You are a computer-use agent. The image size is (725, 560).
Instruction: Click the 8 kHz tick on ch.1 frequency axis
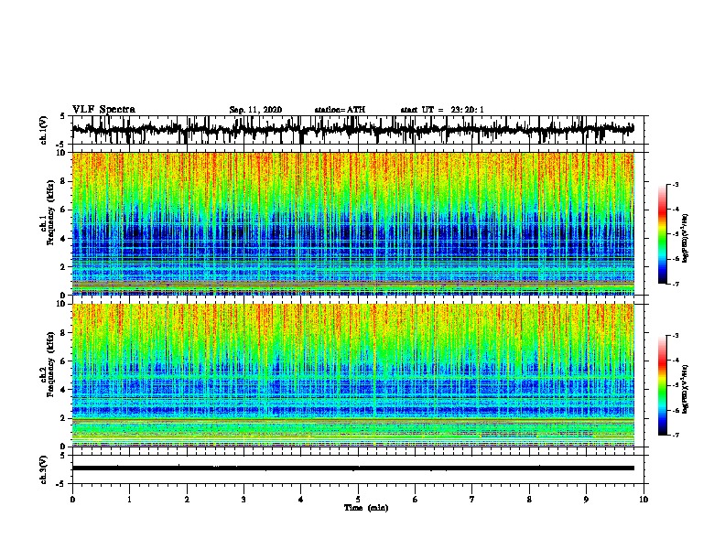63,181
